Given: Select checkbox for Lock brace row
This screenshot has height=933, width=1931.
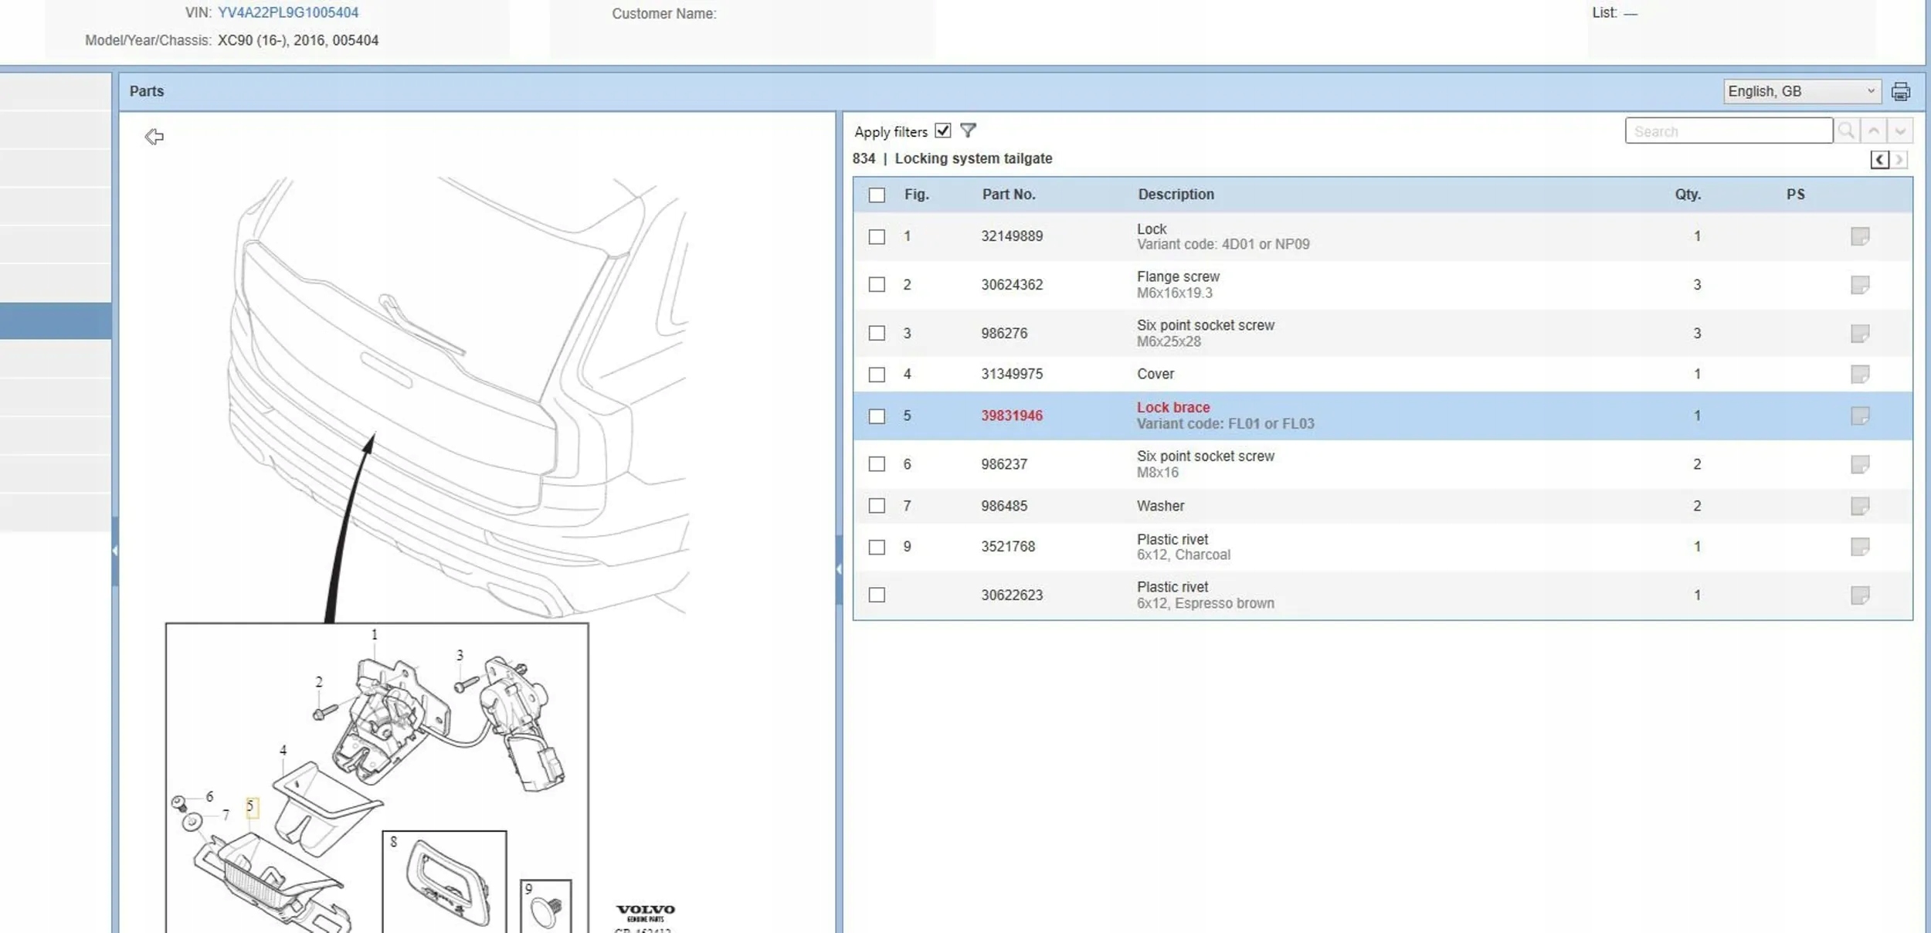Looking at the screenshot, I should (877, 416).
